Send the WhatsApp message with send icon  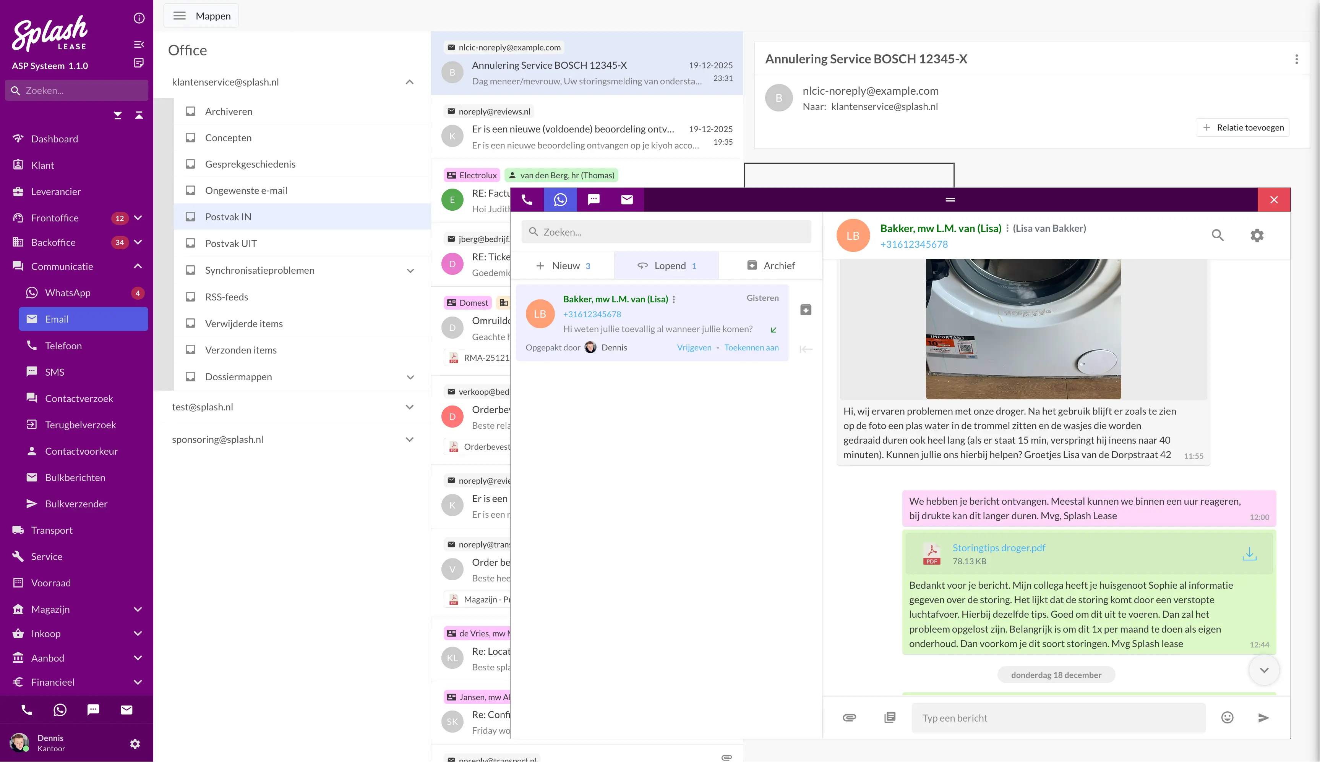click(1264, 717)
